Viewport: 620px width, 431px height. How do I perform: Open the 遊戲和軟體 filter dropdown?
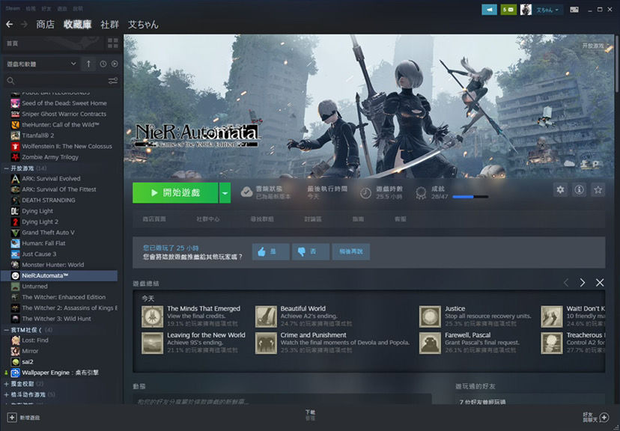click(41, 64)
